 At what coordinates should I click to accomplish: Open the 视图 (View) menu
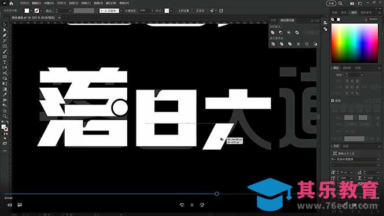(98, 3)
